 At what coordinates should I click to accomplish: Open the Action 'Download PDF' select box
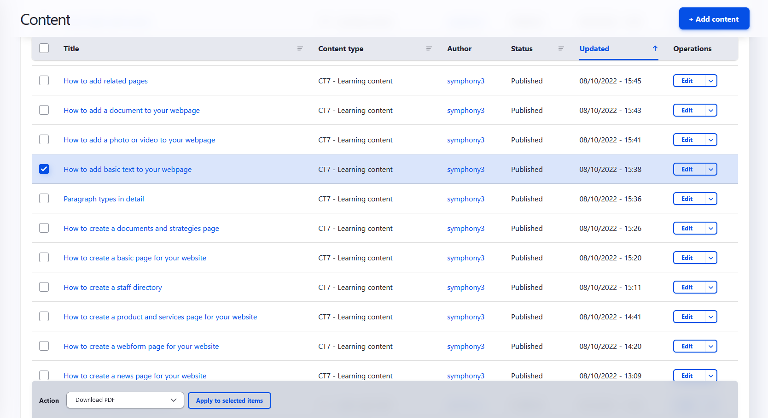[x=125, y=400]
